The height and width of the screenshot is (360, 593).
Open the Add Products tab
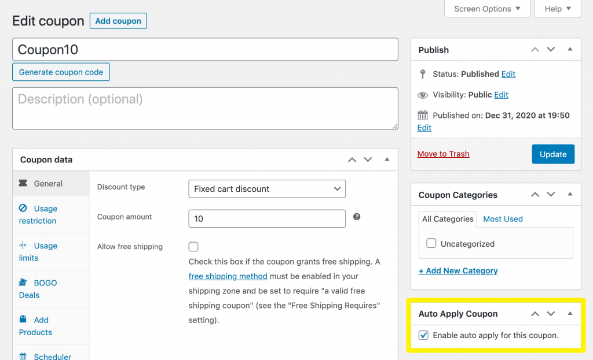(51, 326)
